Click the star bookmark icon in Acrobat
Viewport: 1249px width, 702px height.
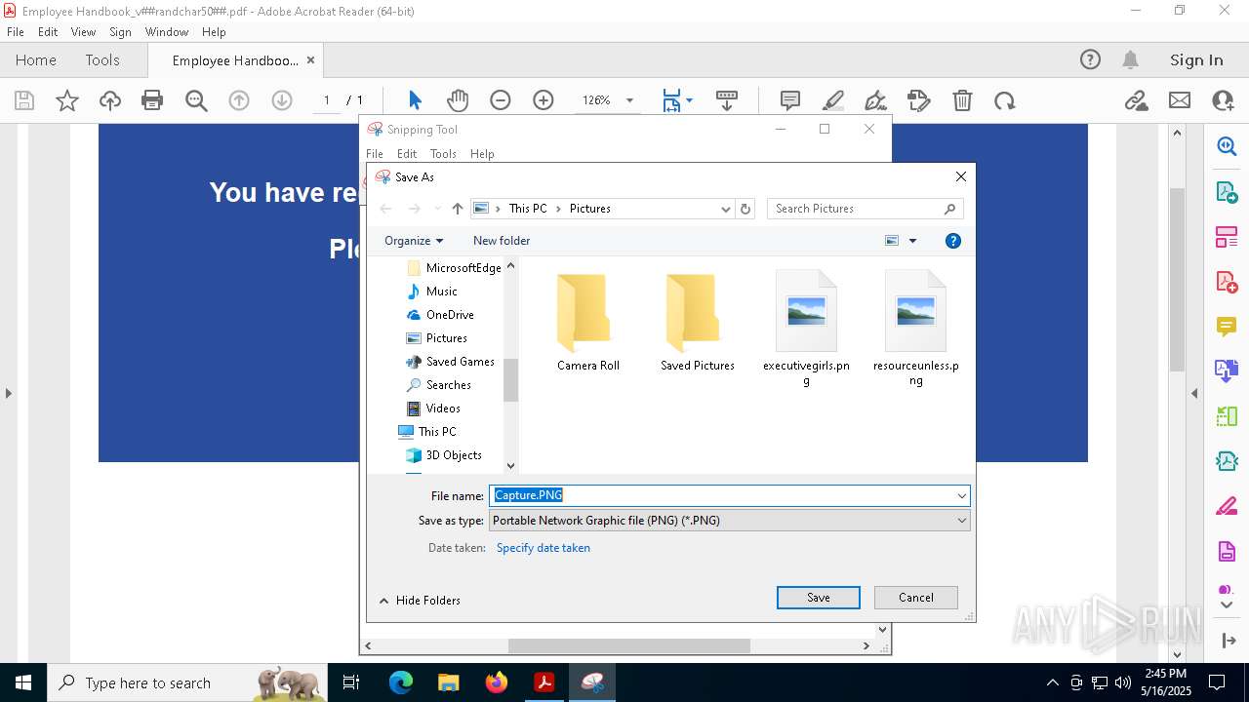(x=67, y=100)
